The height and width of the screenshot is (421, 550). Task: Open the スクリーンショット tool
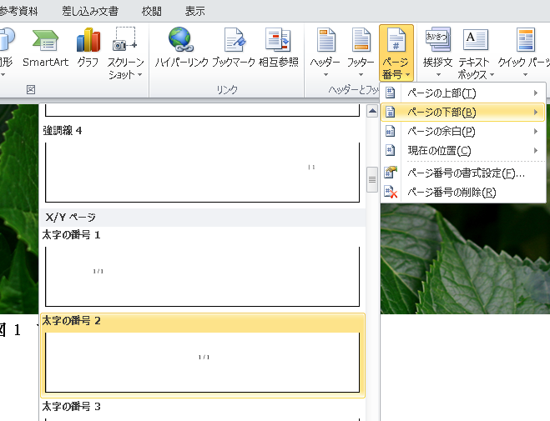tap(125, 53)
